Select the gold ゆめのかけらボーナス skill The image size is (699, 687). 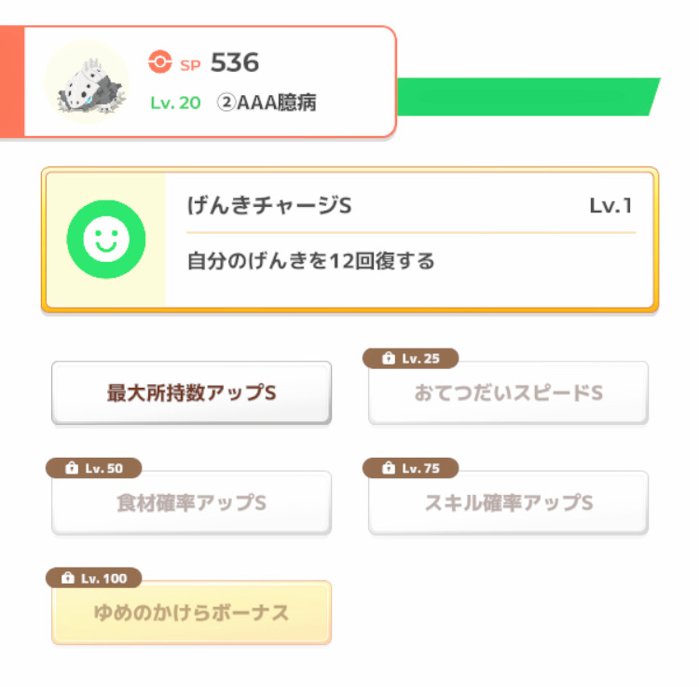[x=191, y=612]
